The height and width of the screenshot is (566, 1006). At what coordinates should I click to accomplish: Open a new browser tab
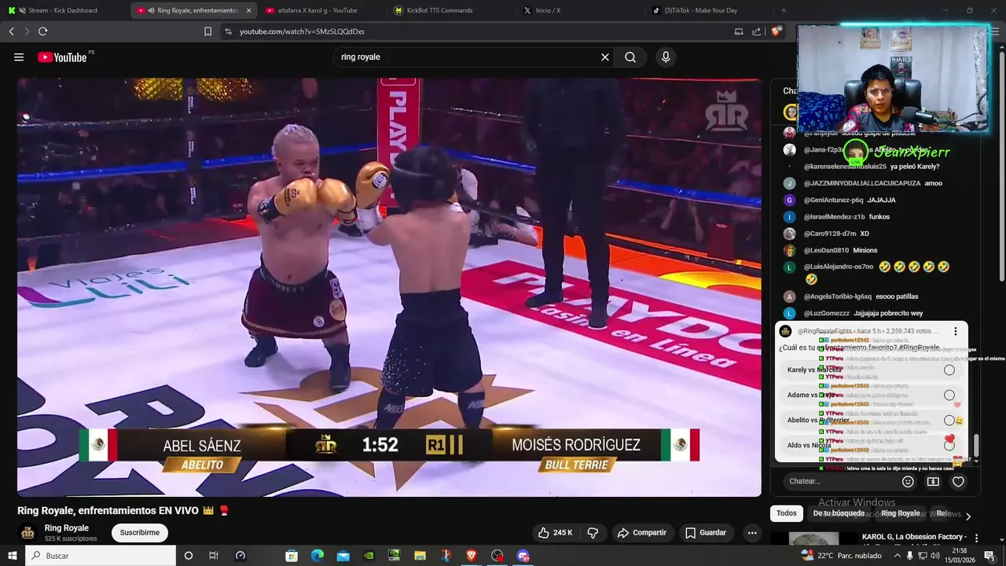(784, 10)
